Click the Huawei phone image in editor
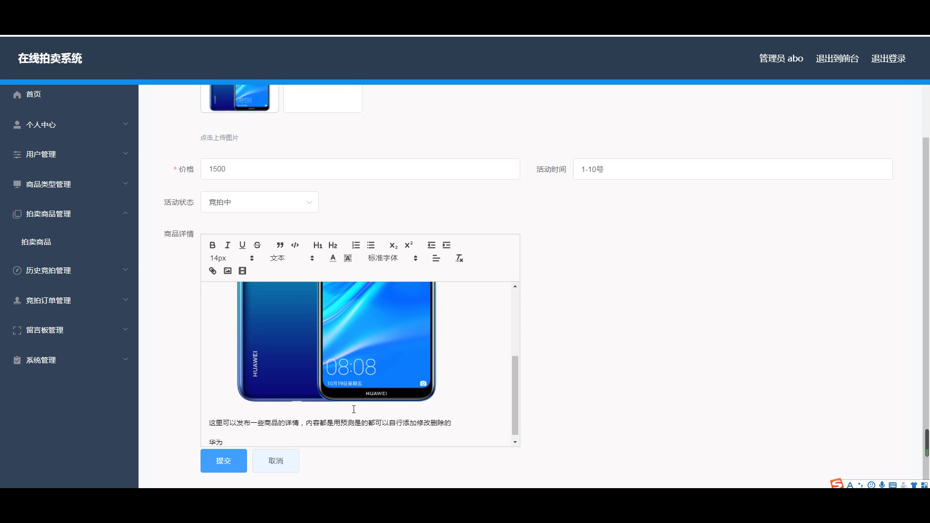 coord(337,341)
